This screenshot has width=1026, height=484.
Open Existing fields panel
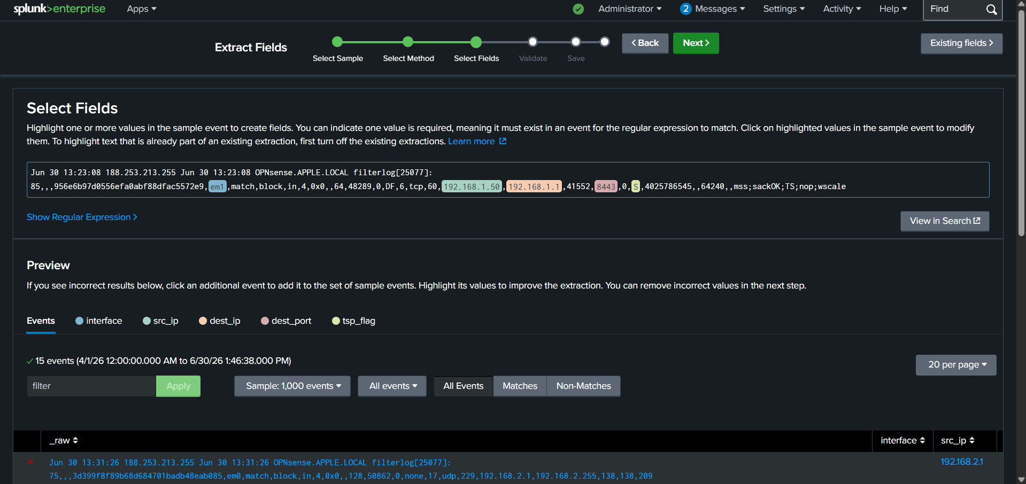tap(961, 43)
